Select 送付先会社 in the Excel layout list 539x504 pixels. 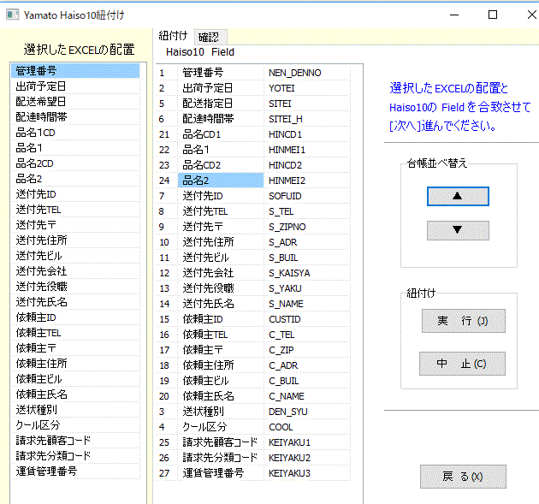pos(75,271)
